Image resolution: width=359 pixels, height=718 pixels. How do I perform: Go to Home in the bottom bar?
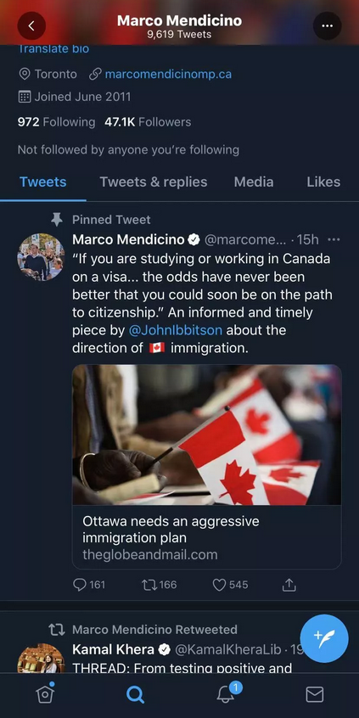[x=45, y=694]
